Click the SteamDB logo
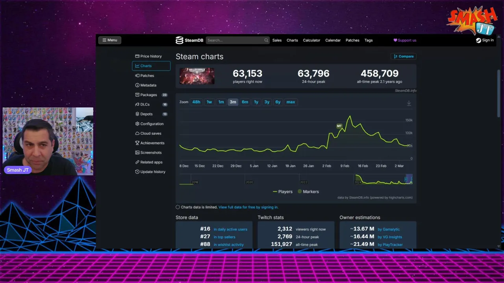 (x=189, y=40)
